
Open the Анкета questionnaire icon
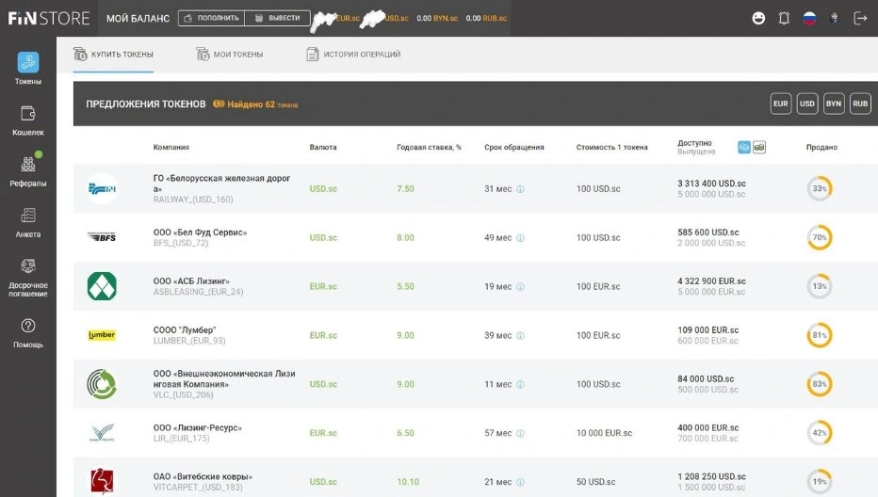coord(27,216)
